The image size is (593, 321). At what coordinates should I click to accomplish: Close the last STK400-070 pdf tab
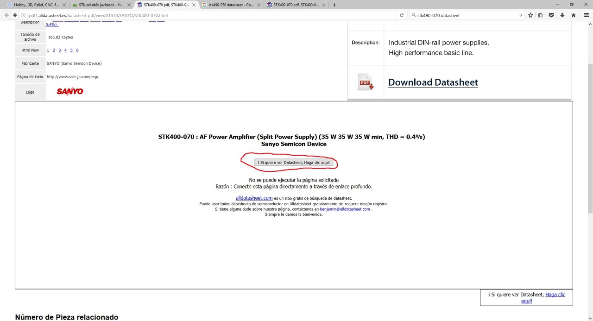(x=323, y=5)
